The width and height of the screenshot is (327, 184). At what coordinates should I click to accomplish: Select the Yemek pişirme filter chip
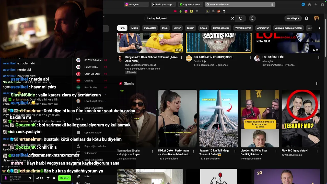click(243, 28)
